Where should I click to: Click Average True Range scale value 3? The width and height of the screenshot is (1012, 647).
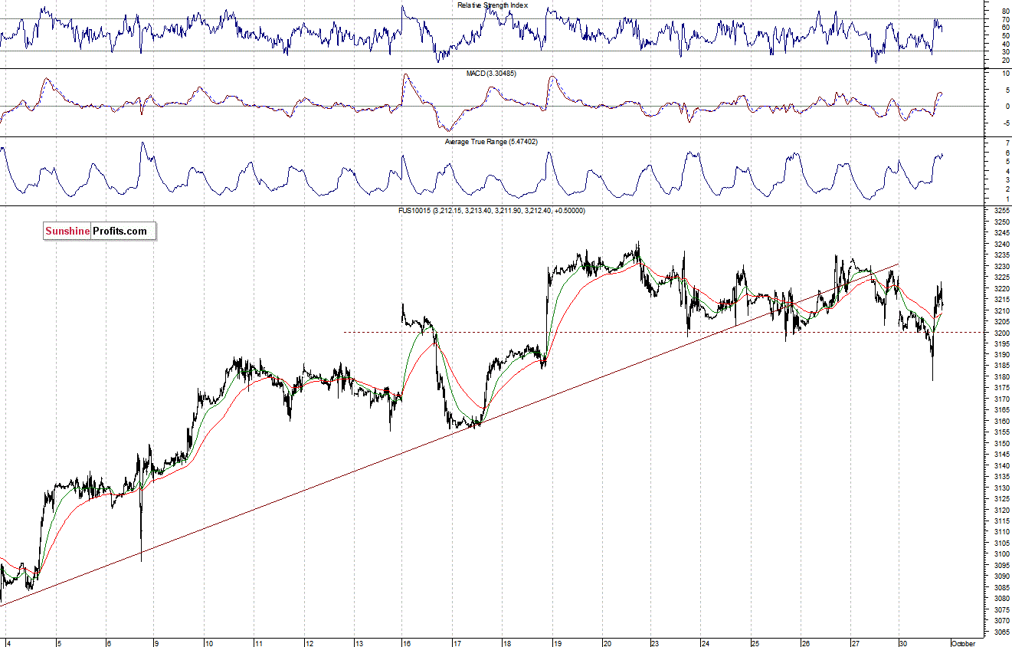(x=1006, y=181)
